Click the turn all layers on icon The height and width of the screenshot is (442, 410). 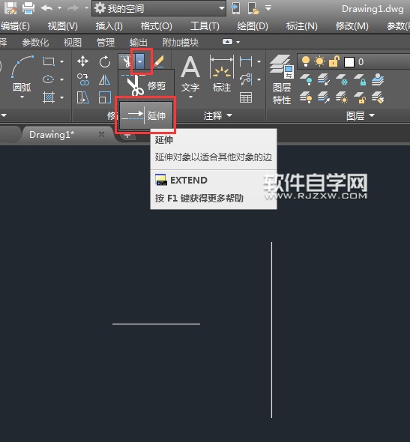click(306, 97)
